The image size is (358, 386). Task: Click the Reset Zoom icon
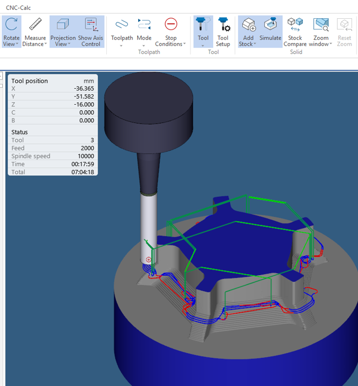click(344, 25)
